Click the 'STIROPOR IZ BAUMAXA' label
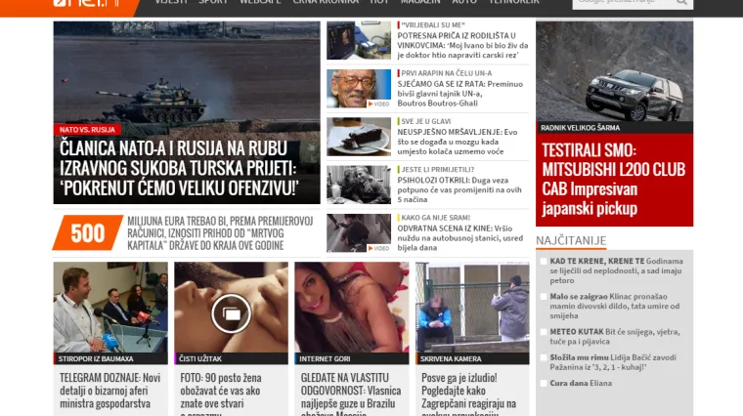The width and height of the screenshot is (743, 416). (96, 358)
